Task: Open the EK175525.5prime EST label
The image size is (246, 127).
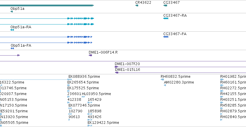Action: pos(83,88)
